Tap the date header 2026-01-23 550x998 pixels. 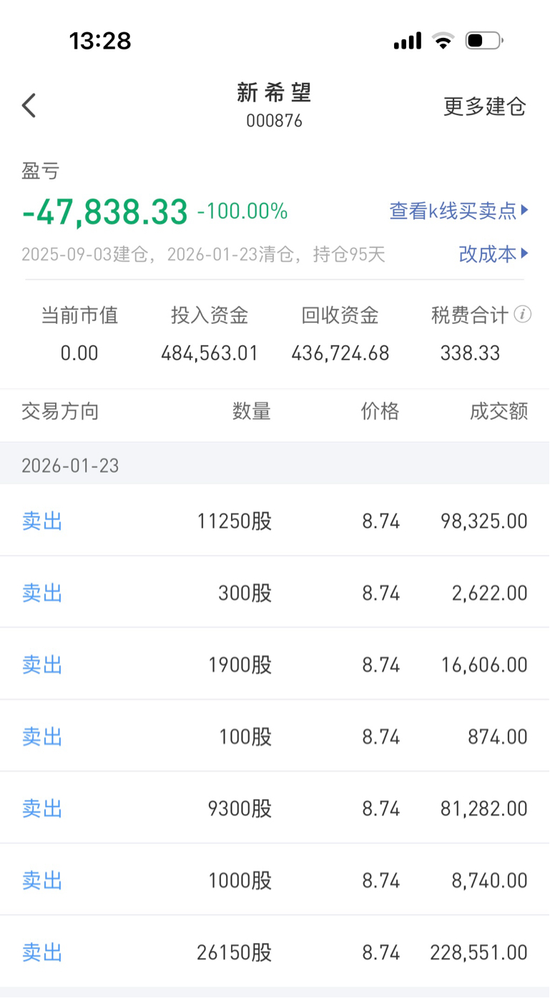click(70, 466)
